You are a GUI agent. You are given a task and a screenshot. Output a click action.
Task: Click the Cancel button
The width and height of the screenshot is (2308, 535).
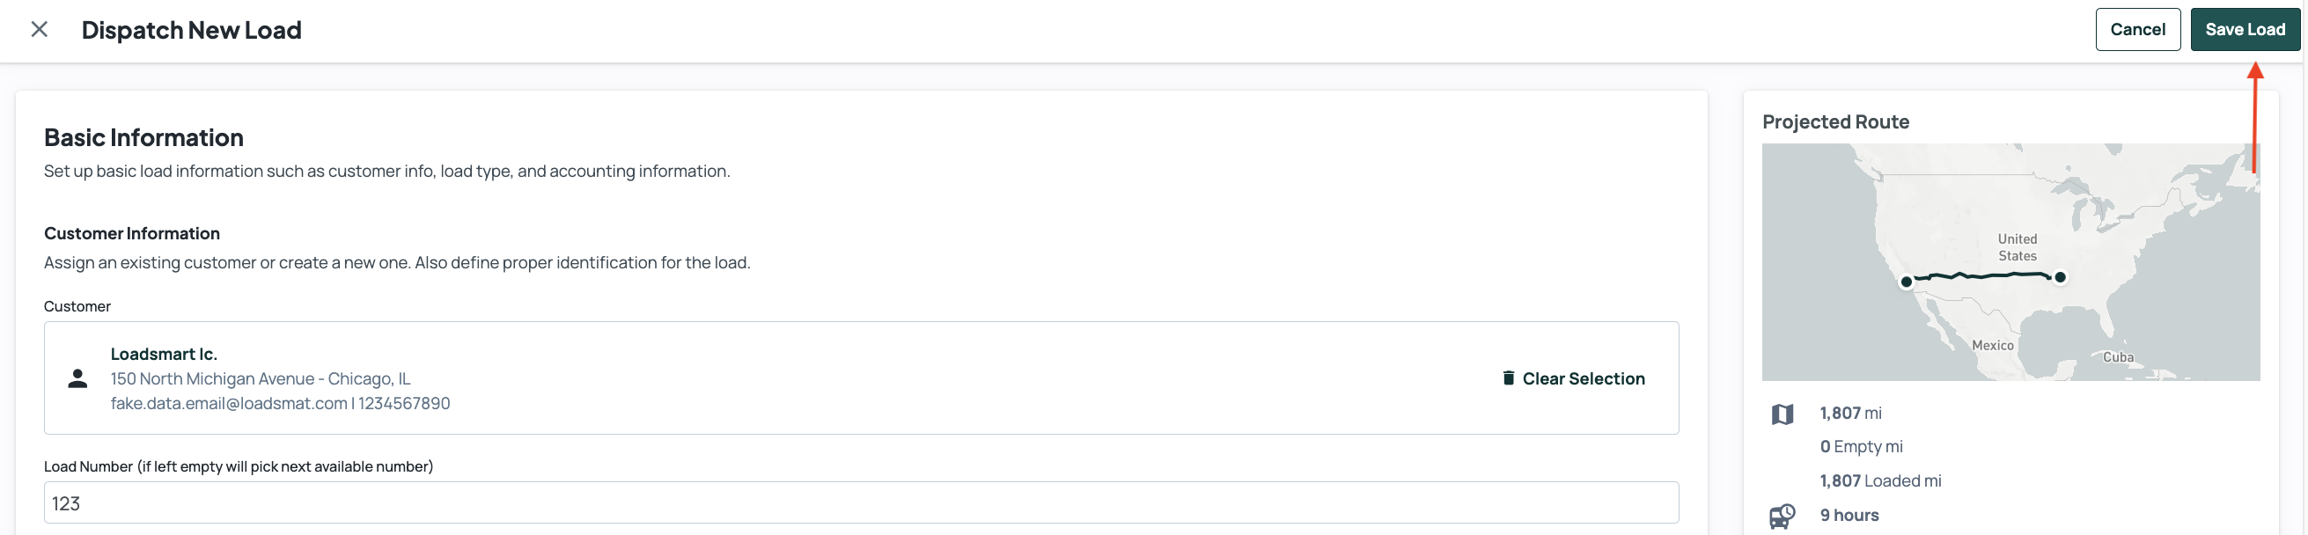[x=2137, y=30]
